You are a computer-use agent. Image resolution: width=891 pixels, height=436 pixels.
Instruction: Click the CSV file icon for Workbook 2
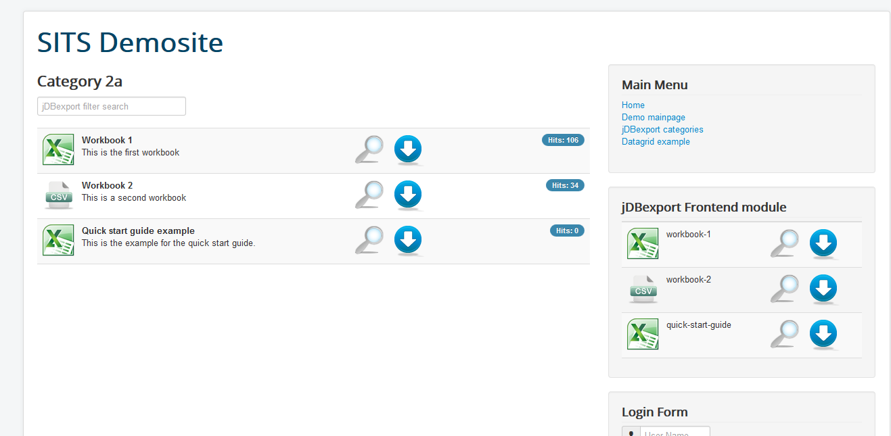point(58,195)
